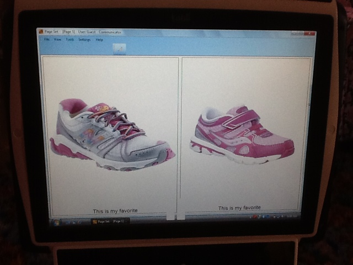The width and height of the screenshot is (353, 265).
Task: Click the taskbar clock
Action: pyautogui.click(x=292, y=216)
